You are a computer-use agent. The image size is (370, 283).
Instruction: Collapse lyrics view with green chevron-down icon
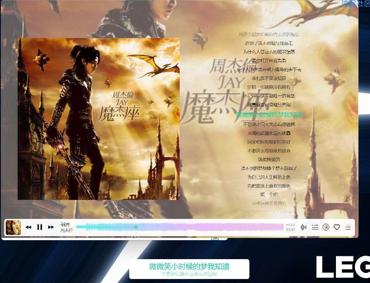coord(348,11)
